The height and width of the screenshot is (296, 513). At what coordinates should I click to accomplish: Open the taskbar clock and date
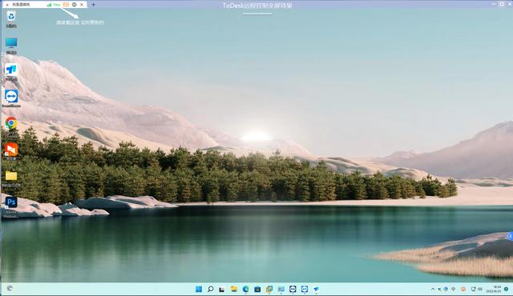[494, 289]
